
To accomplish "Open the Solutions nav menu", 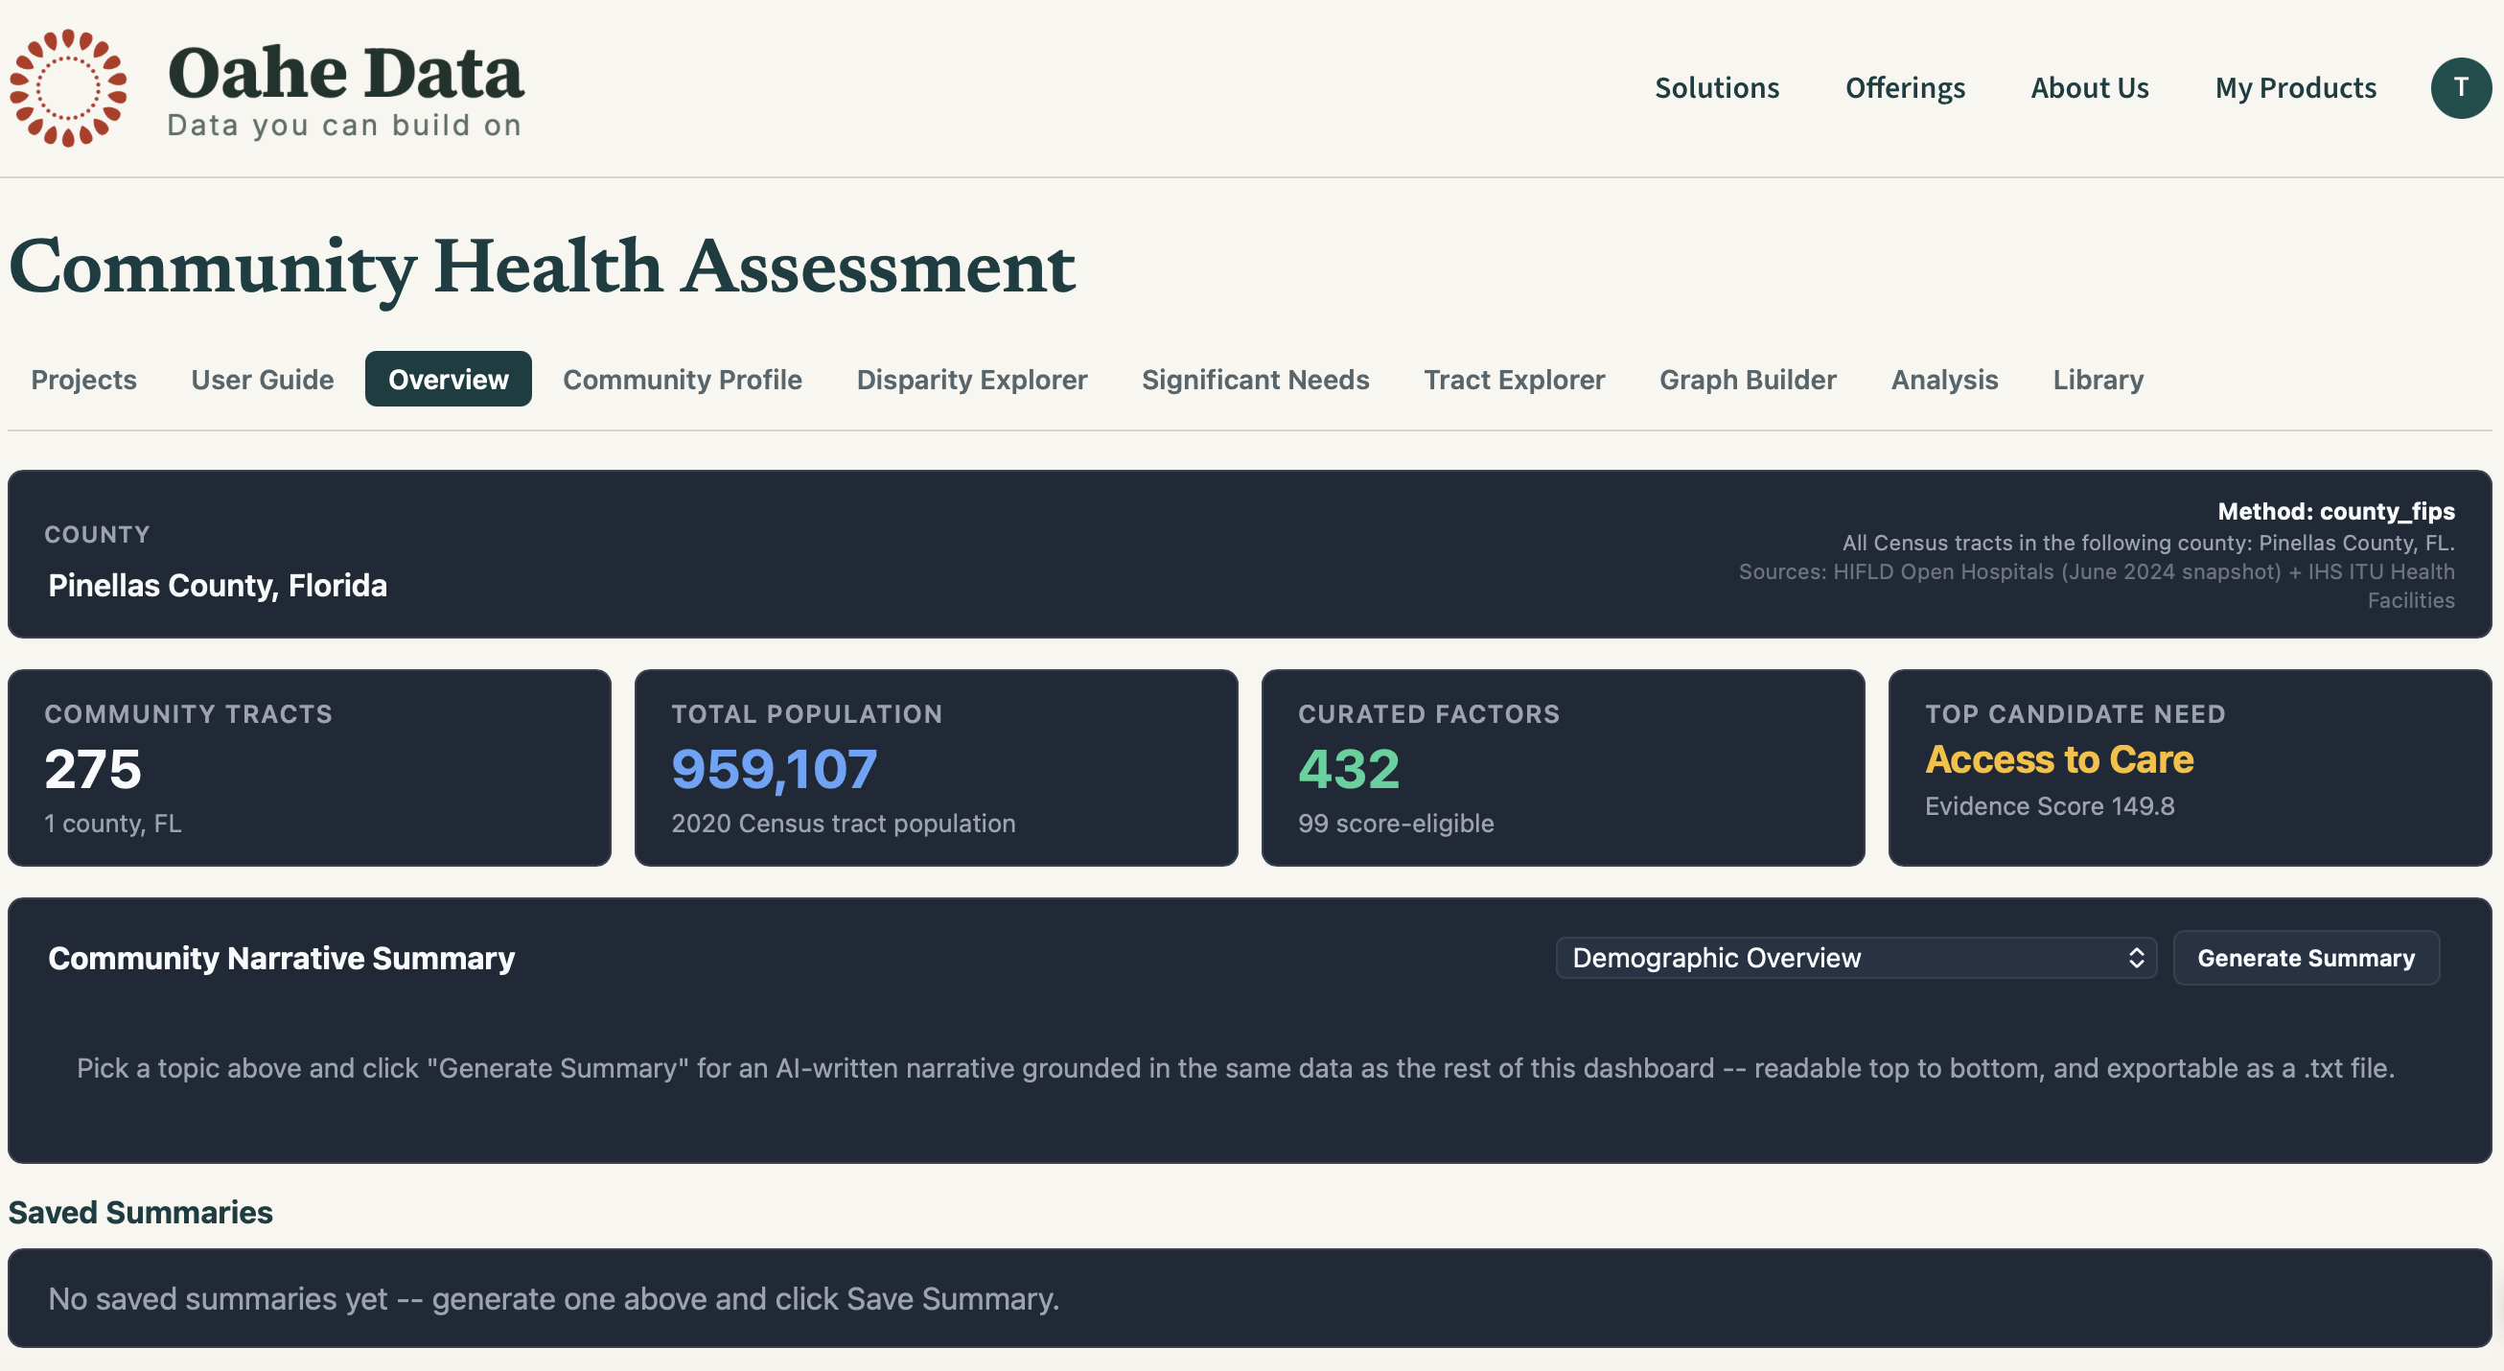I will [x=1717, y=87].
